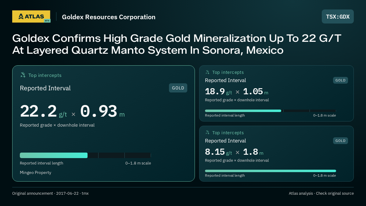Image resolution: width=366 pixels, height=206 pixels.
Task: Click Top intercepts label in the 22.2 g/t card
Action: (x=45, y=75)
